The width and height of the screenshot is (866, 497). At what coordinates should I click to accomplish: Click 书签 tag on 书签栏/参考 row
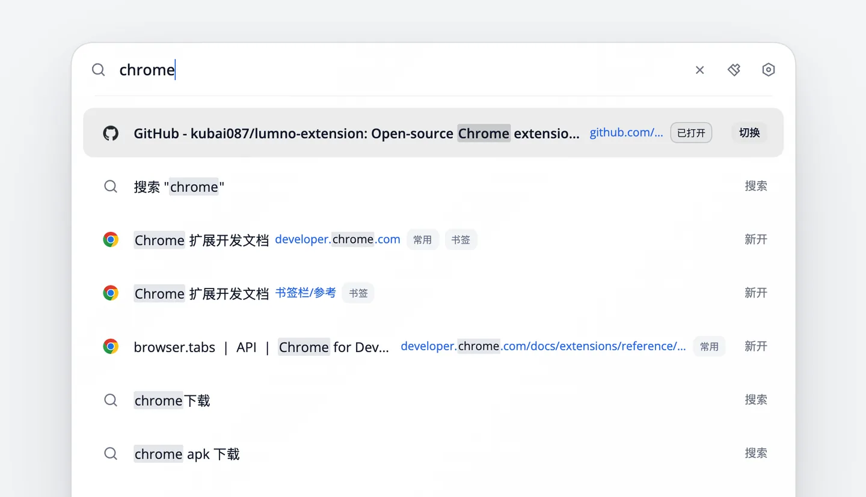pyautogui.click(x=358, y=293)
